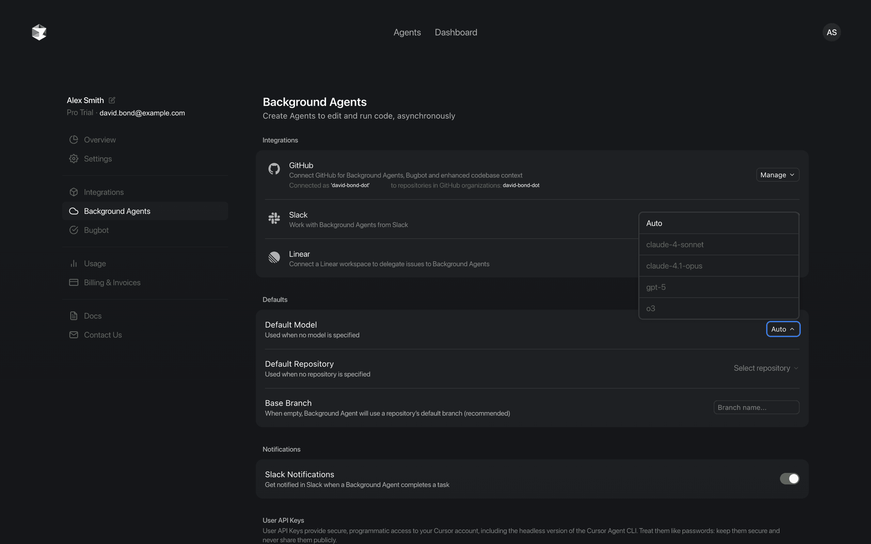
Task: Click the Overview pie chart icon
Action: [x=73, y=140]
